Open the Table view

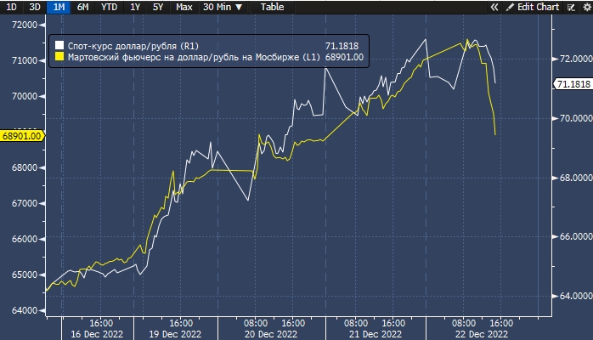(x=273, y=7)
